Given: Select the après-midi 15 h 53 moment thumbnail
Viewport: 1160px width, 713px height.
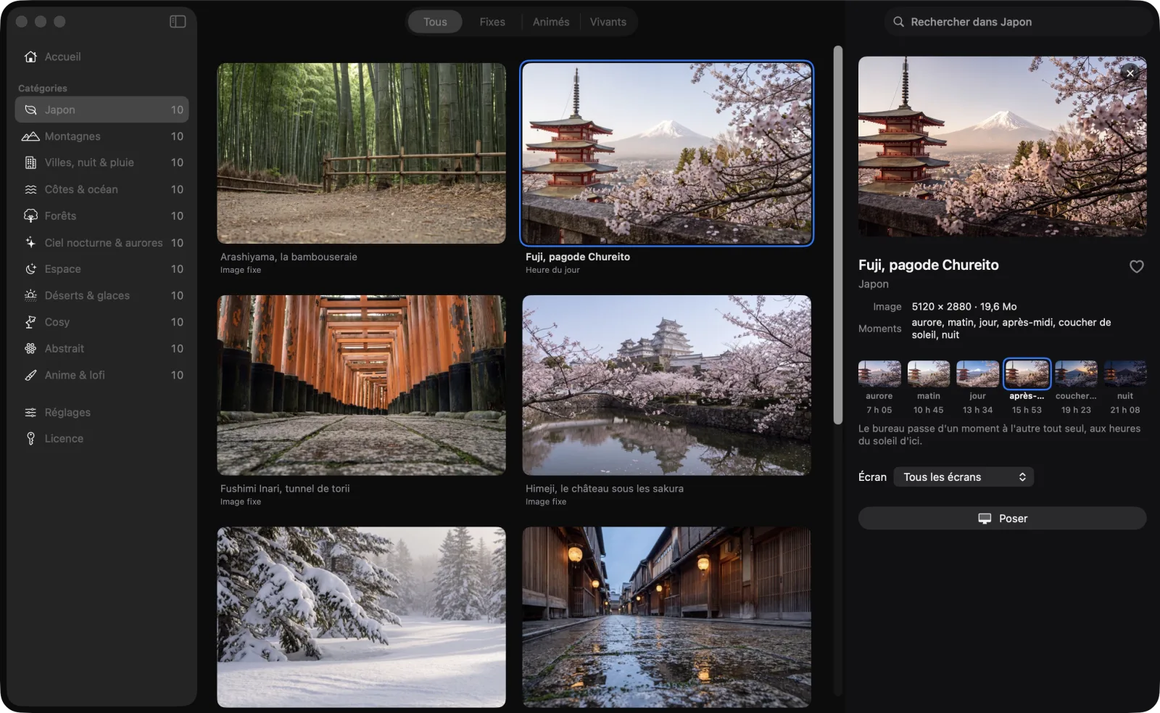Looking at the screenshot, I should [1027, 374].
